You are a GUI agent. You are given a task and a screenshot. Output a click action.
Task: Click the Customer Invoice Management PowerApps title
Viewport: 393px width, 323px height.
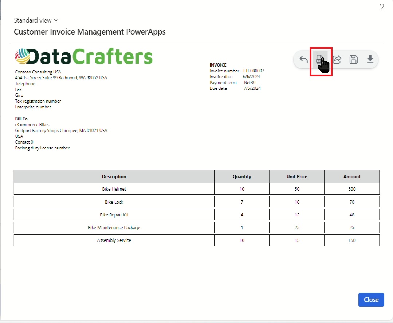tap(90, 32)
